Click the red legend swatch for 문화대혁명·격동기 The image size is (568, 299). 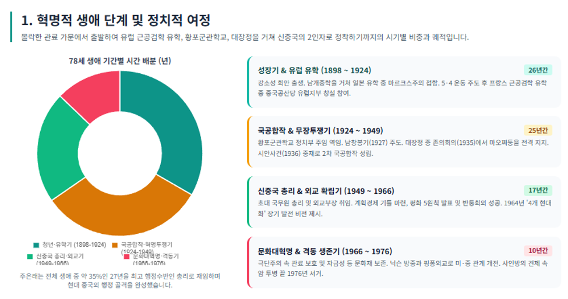(x=127, y=257)
